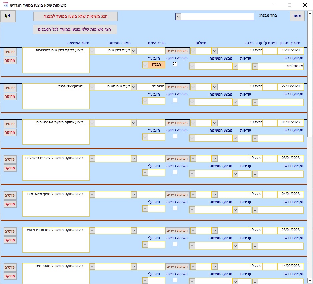Click 'פרטים' for the 01/01/2023 task
313x284 pixels.
point(10,124)
